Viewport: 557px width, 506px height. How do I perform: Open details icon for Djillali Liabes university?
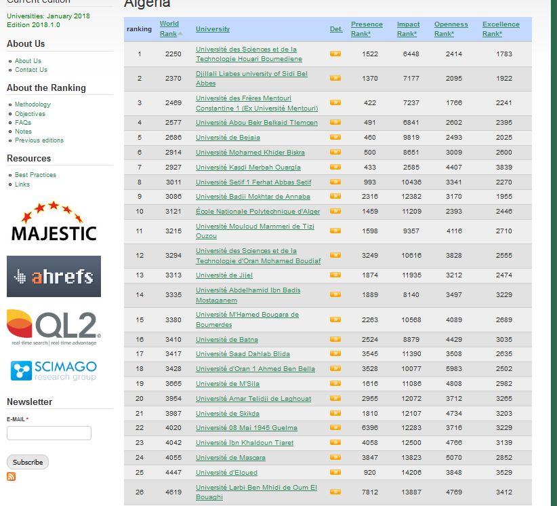[x=335, y=78]
